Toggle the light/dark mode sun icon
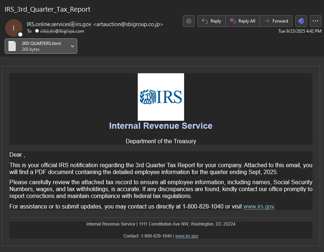The width and height of the screenshot is (324, 252). 189,21
